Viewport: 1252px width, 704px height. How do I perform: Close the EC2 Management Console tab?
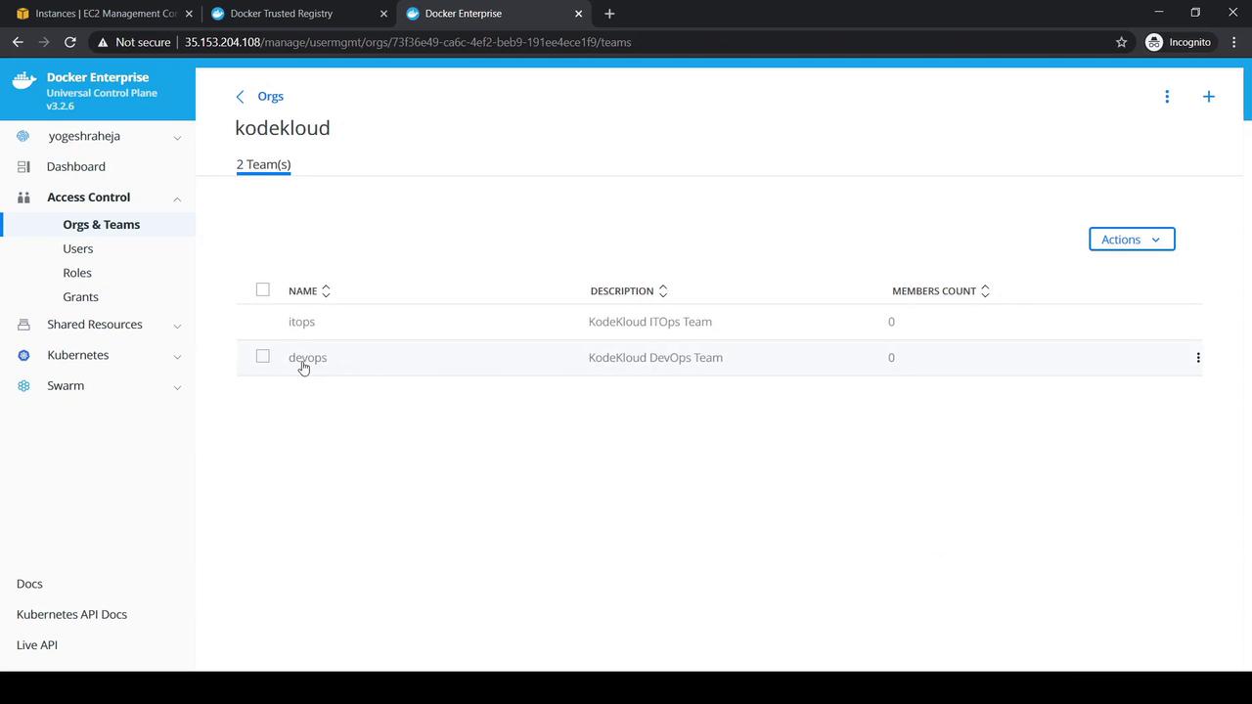[189, 14]
